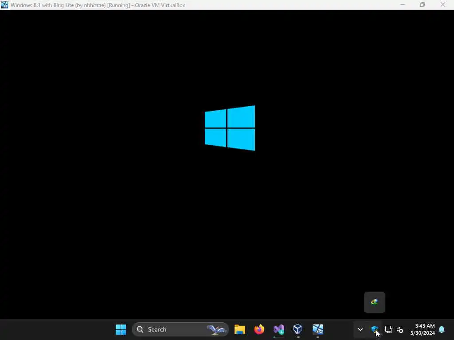
Task: Open the Windows Security shield tray icon
Action: click(374, 329)
